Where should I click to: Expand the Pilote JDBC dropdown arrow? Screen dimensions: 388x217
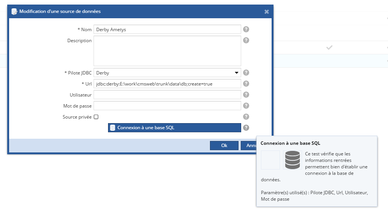click(x=237, y=73)
